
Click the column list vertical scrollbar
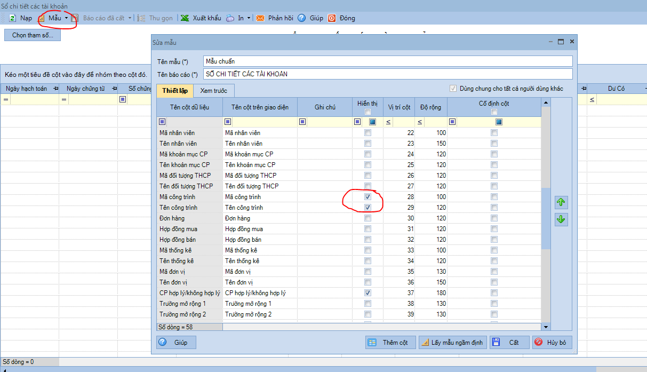(x=546, y=219)
